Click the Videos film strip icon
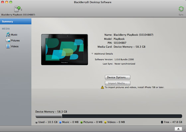 tap(8, 46)
